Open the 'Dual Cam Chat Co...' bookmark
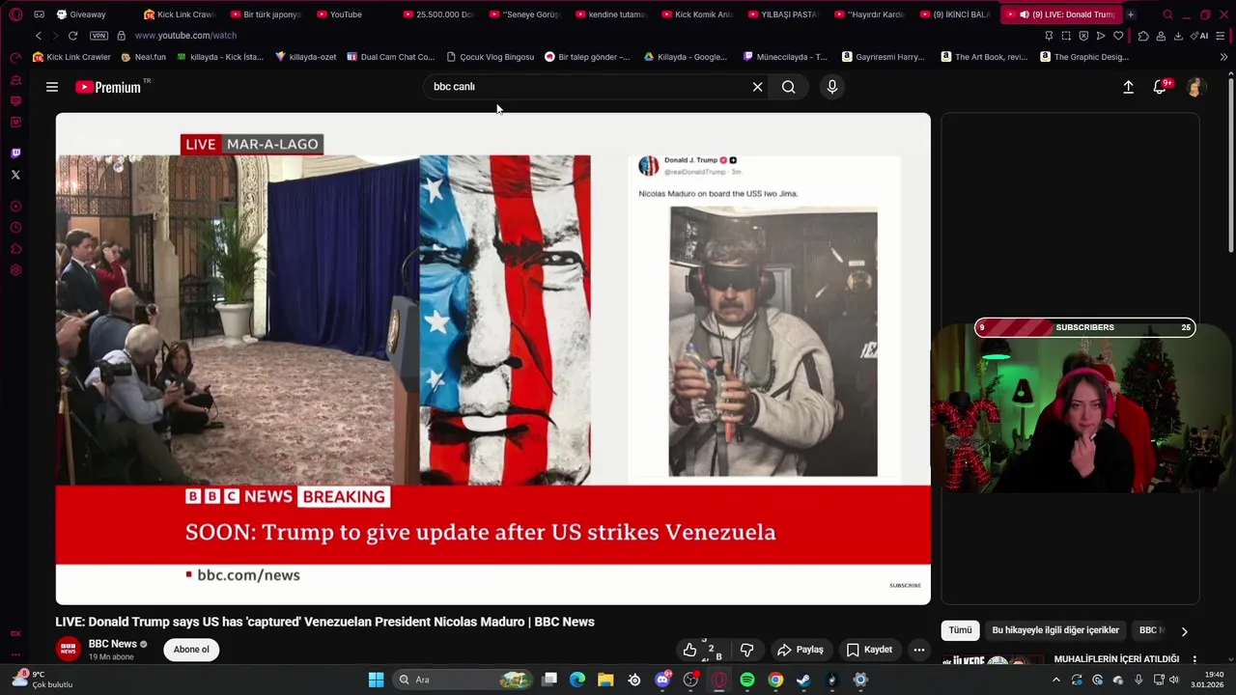1236x695 pixels. (x=391, y=57)
